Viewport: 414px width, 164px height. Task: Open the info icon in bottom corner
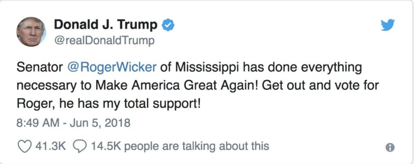coord(390,147)
